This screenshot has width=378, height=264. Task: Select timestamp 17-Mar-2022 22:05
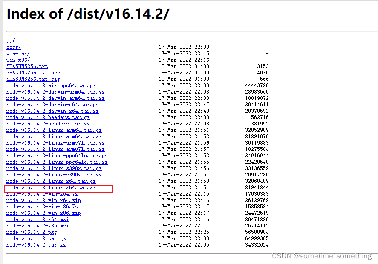(184, 245)
